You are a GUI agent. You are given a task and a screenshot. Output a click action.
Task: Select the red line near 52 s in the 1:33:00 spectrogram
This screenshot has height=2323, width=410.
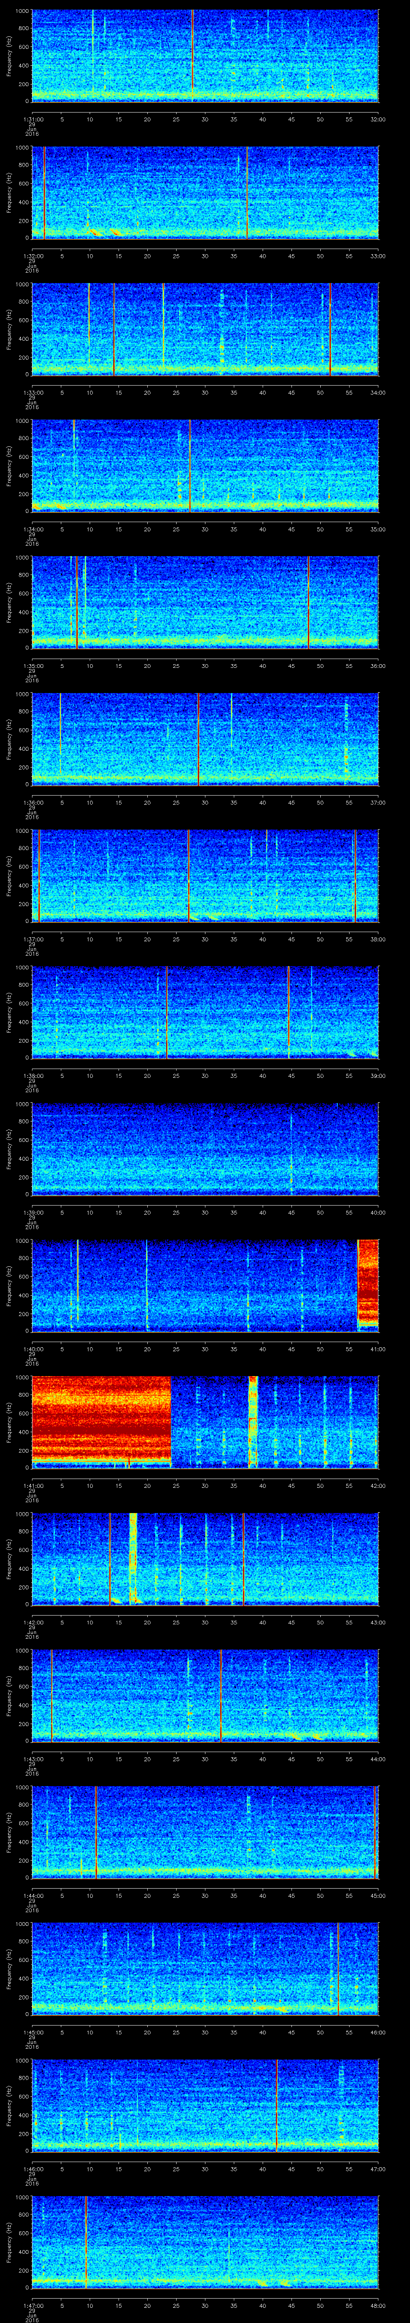pos(331,329)
